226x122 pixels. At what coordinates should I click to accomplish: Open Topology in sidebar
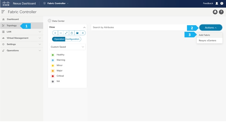[x=22, y=25]
